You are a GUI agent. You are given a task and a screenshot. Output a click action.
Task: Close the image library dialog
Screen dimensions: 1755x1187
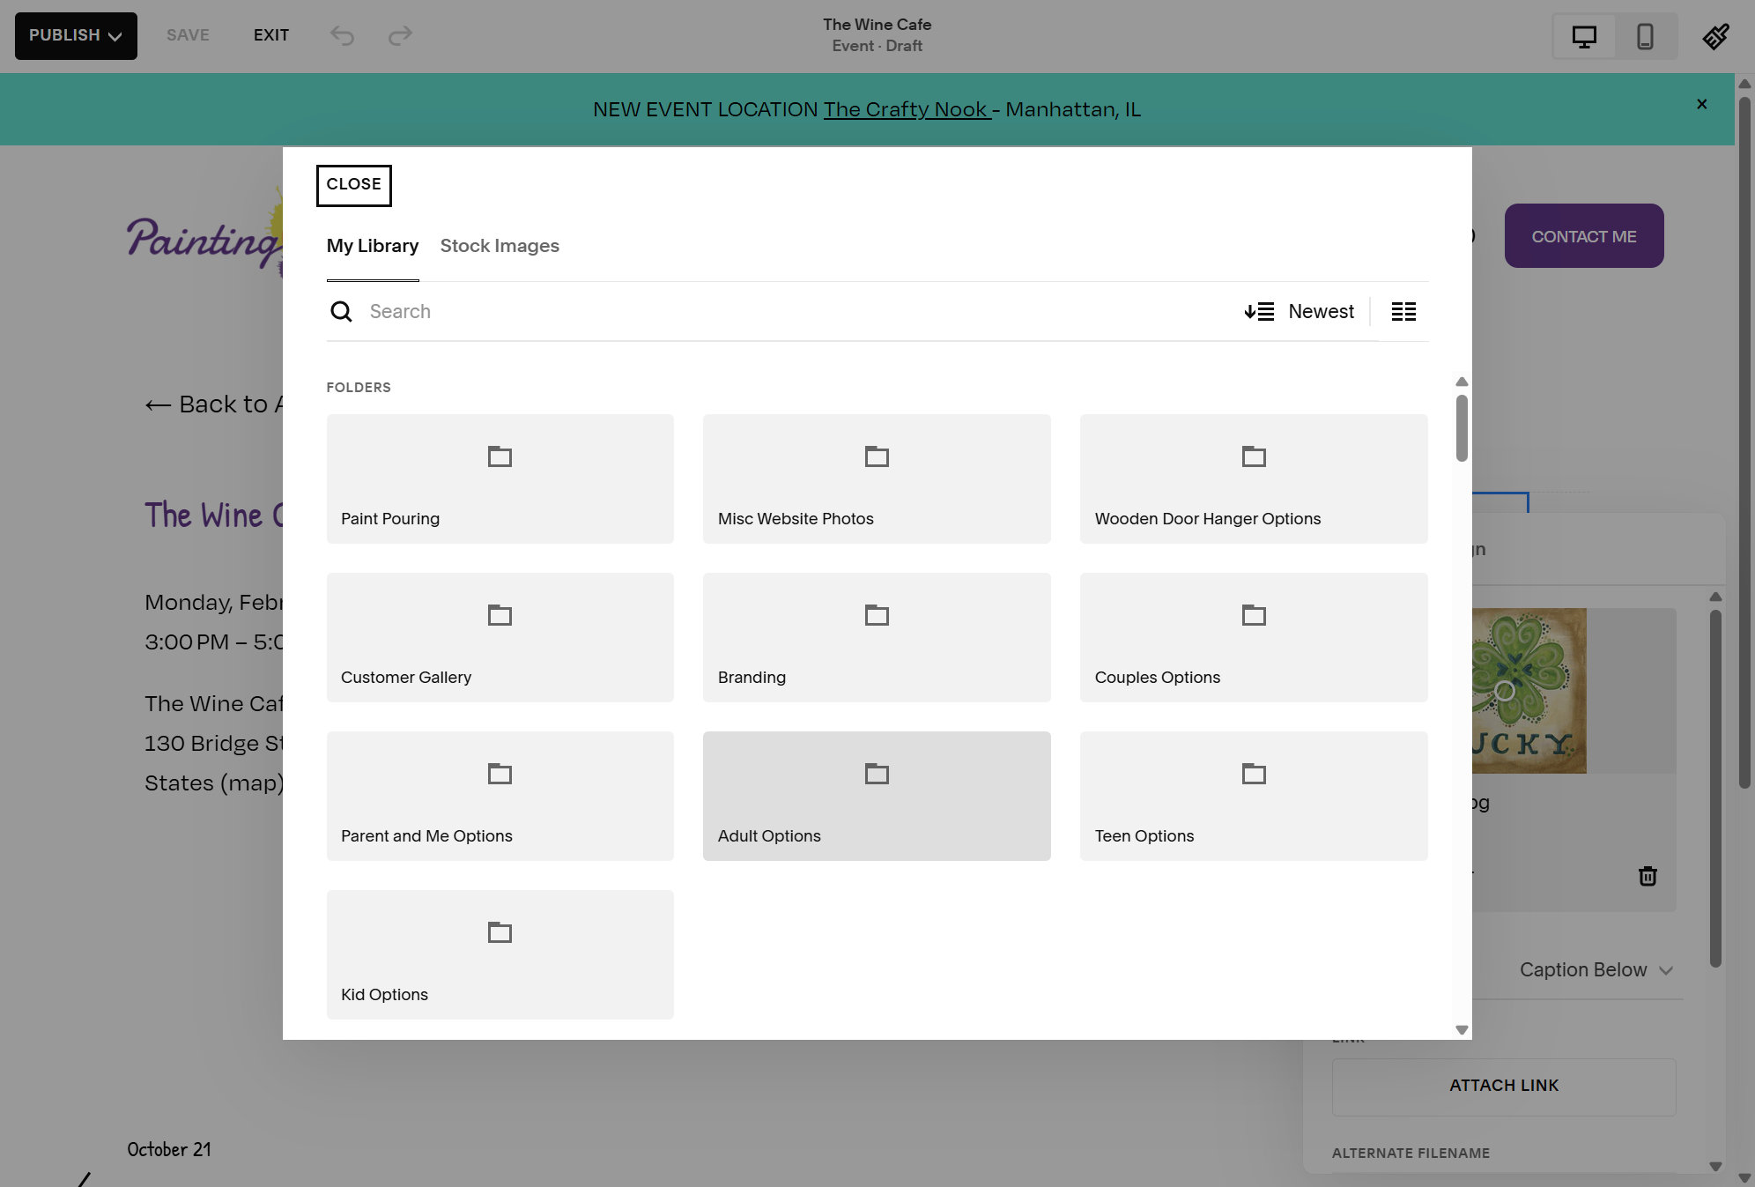(354, 185)
